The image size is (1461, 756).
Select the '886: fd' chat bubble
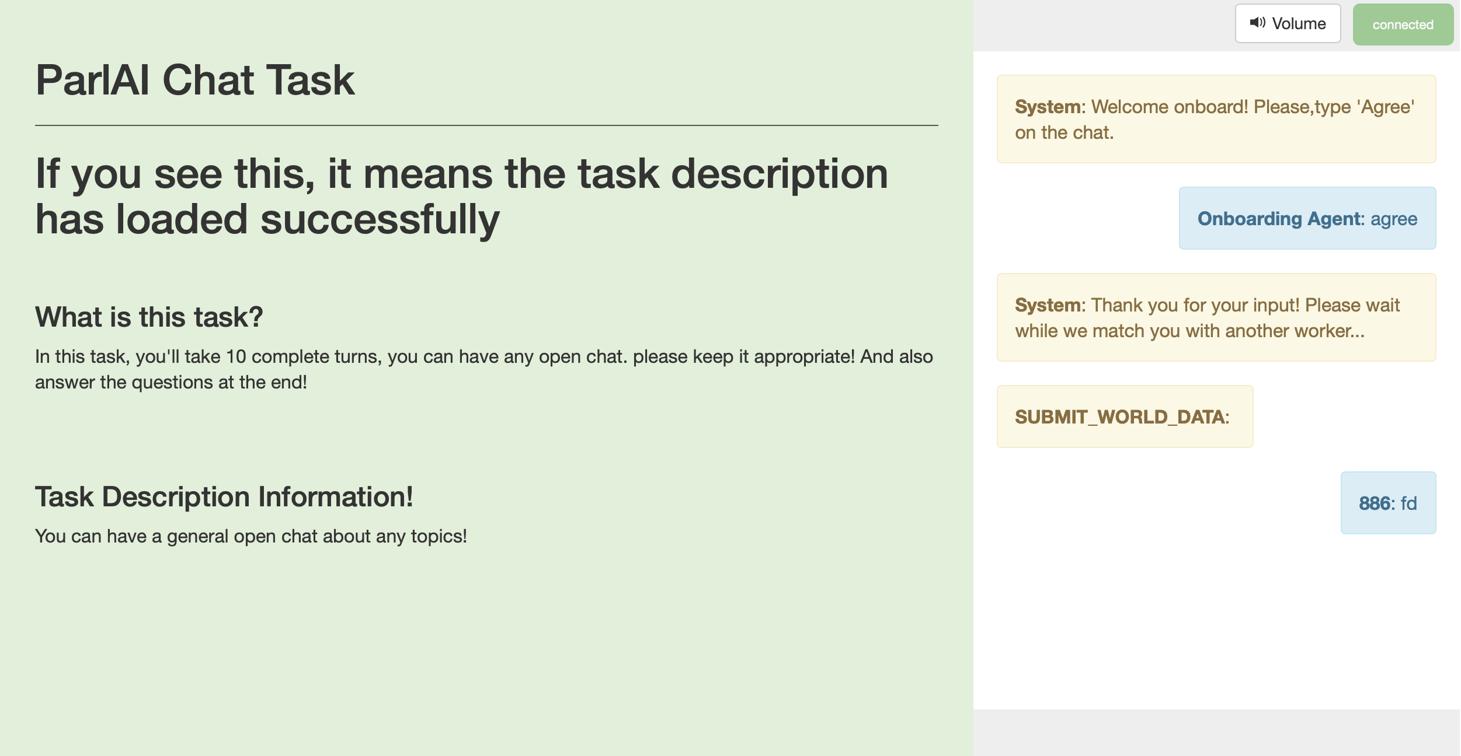[1388, 502]
